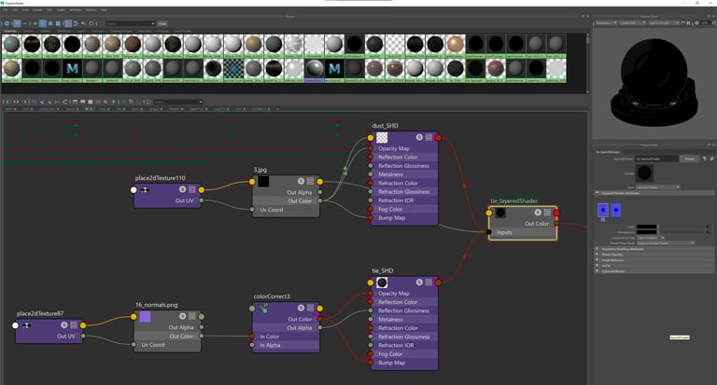Change view mode icon of tie_layeredShader node
Viewport: 717px width, 385px height.
click(x=547, y=212)
